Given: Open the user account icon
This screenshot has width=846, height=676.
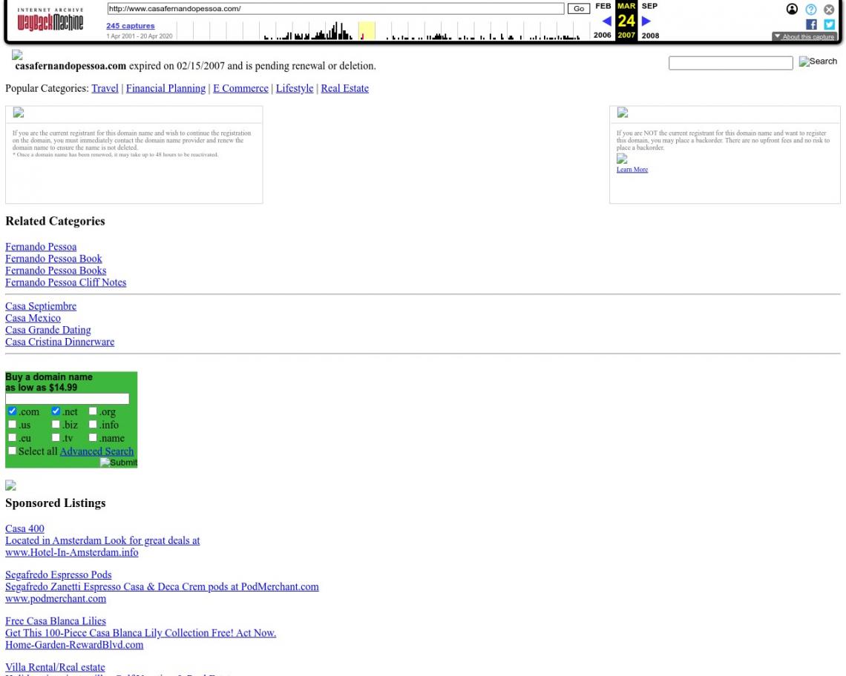Looking at the screenshot, I should 792,9.
